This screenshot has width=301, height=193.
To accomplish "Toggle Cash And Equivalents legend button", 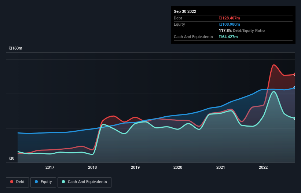I will pos(84,182).
